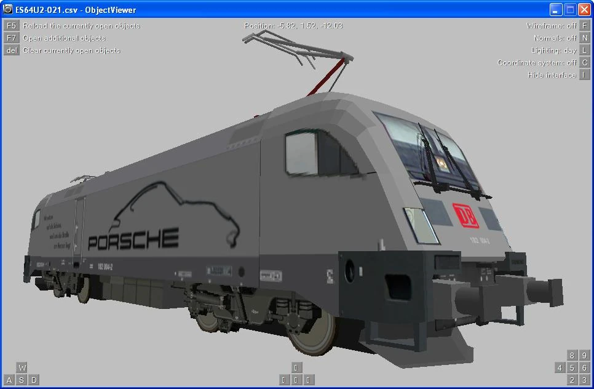Click the numpad 2 key
The width and height of the screenshot is (594, 389).
point(572,380)
